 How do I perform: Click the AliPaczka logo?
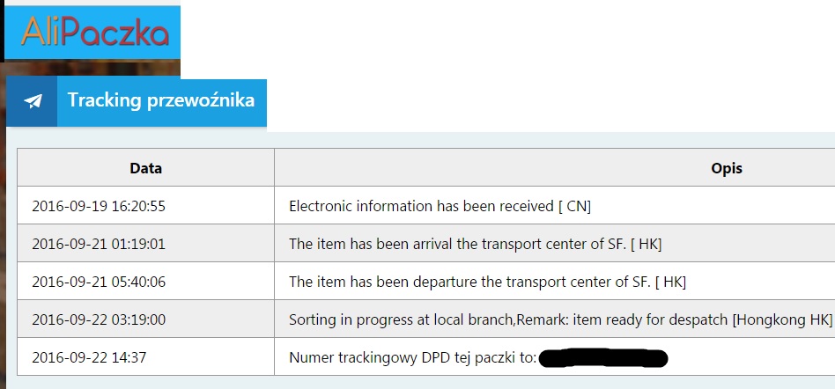point(93,33)
